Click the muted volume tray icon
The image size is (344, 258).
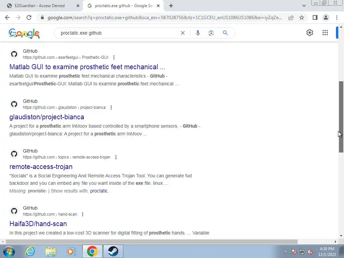(x=310, y=252)
